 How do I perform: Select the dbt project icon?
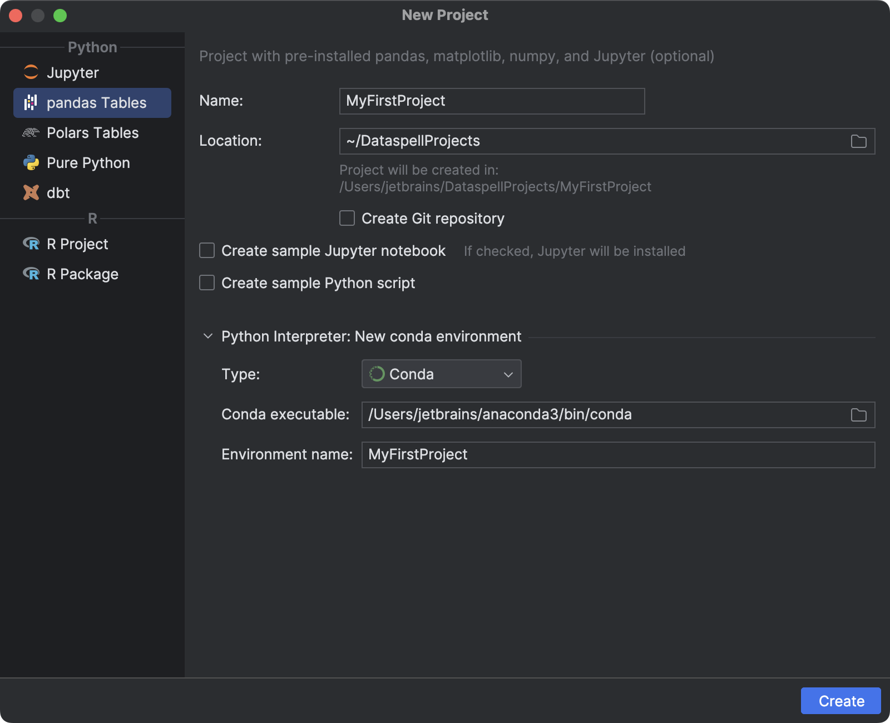[31, 192]
